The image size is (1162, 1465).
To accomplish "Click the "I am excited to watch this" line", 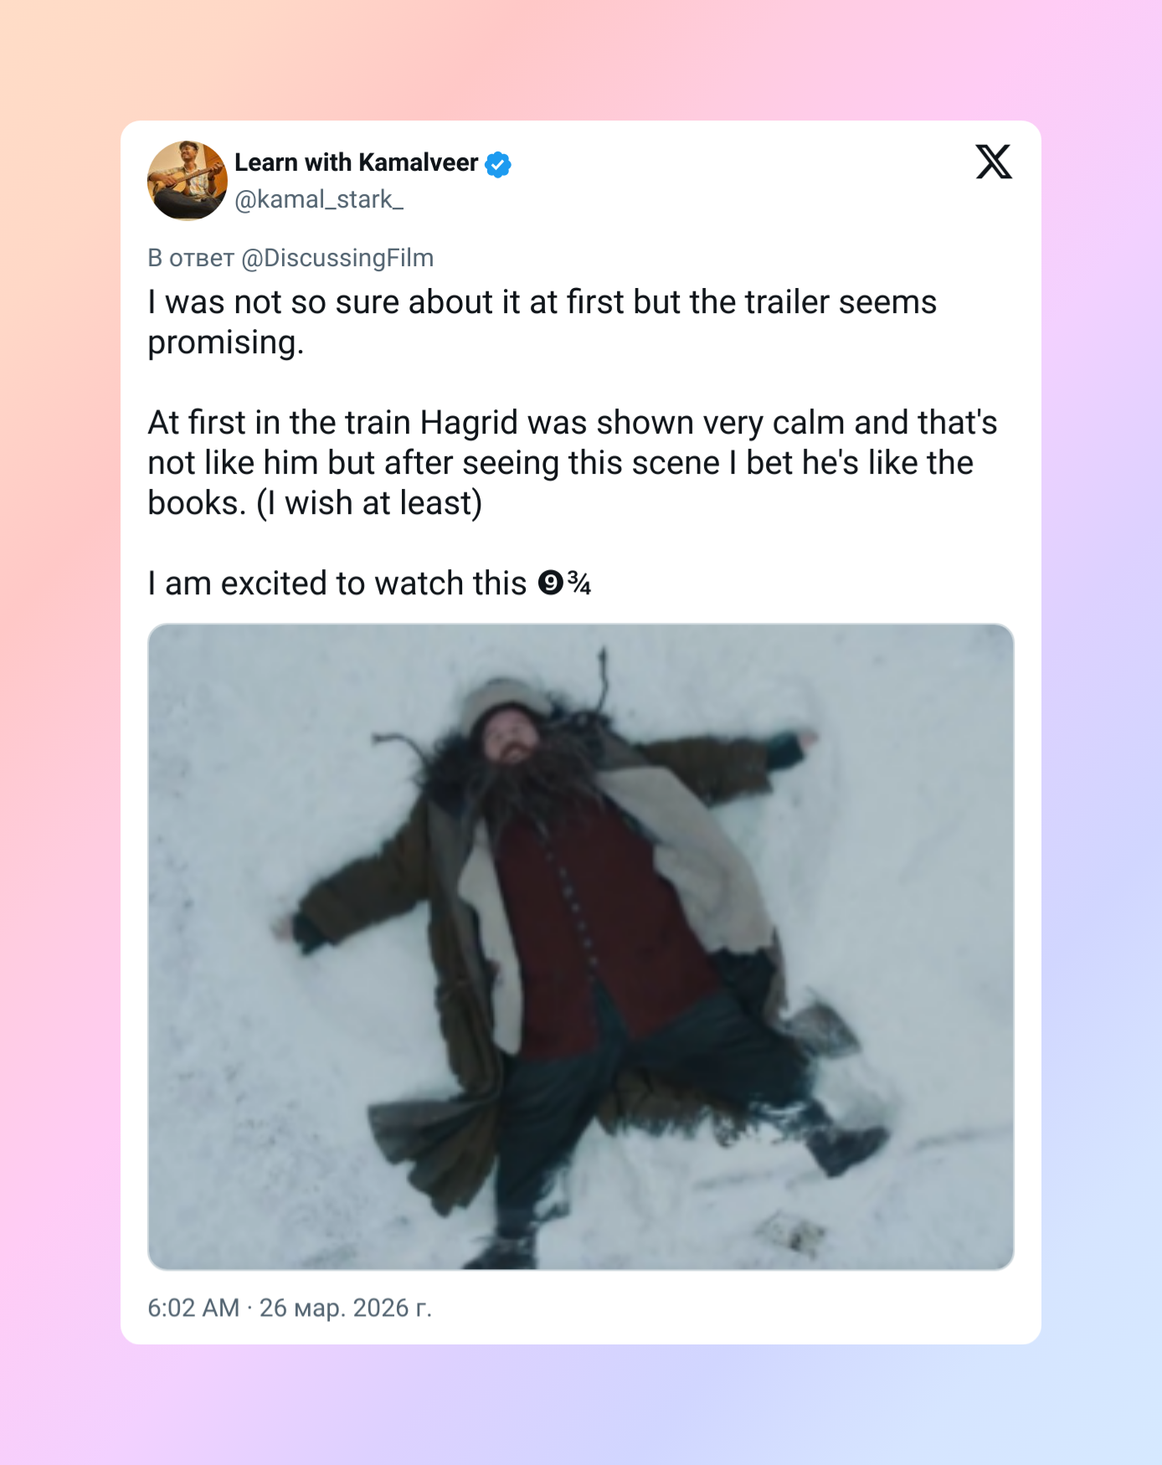I will [x=337, y=584].
